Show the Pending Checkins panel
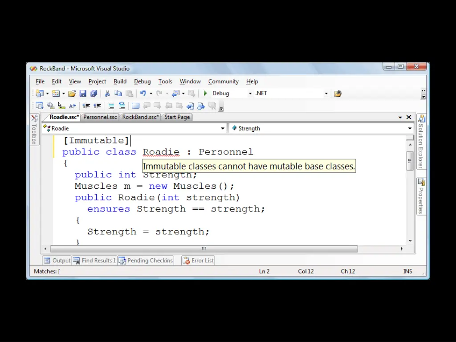 coord(146,260)
